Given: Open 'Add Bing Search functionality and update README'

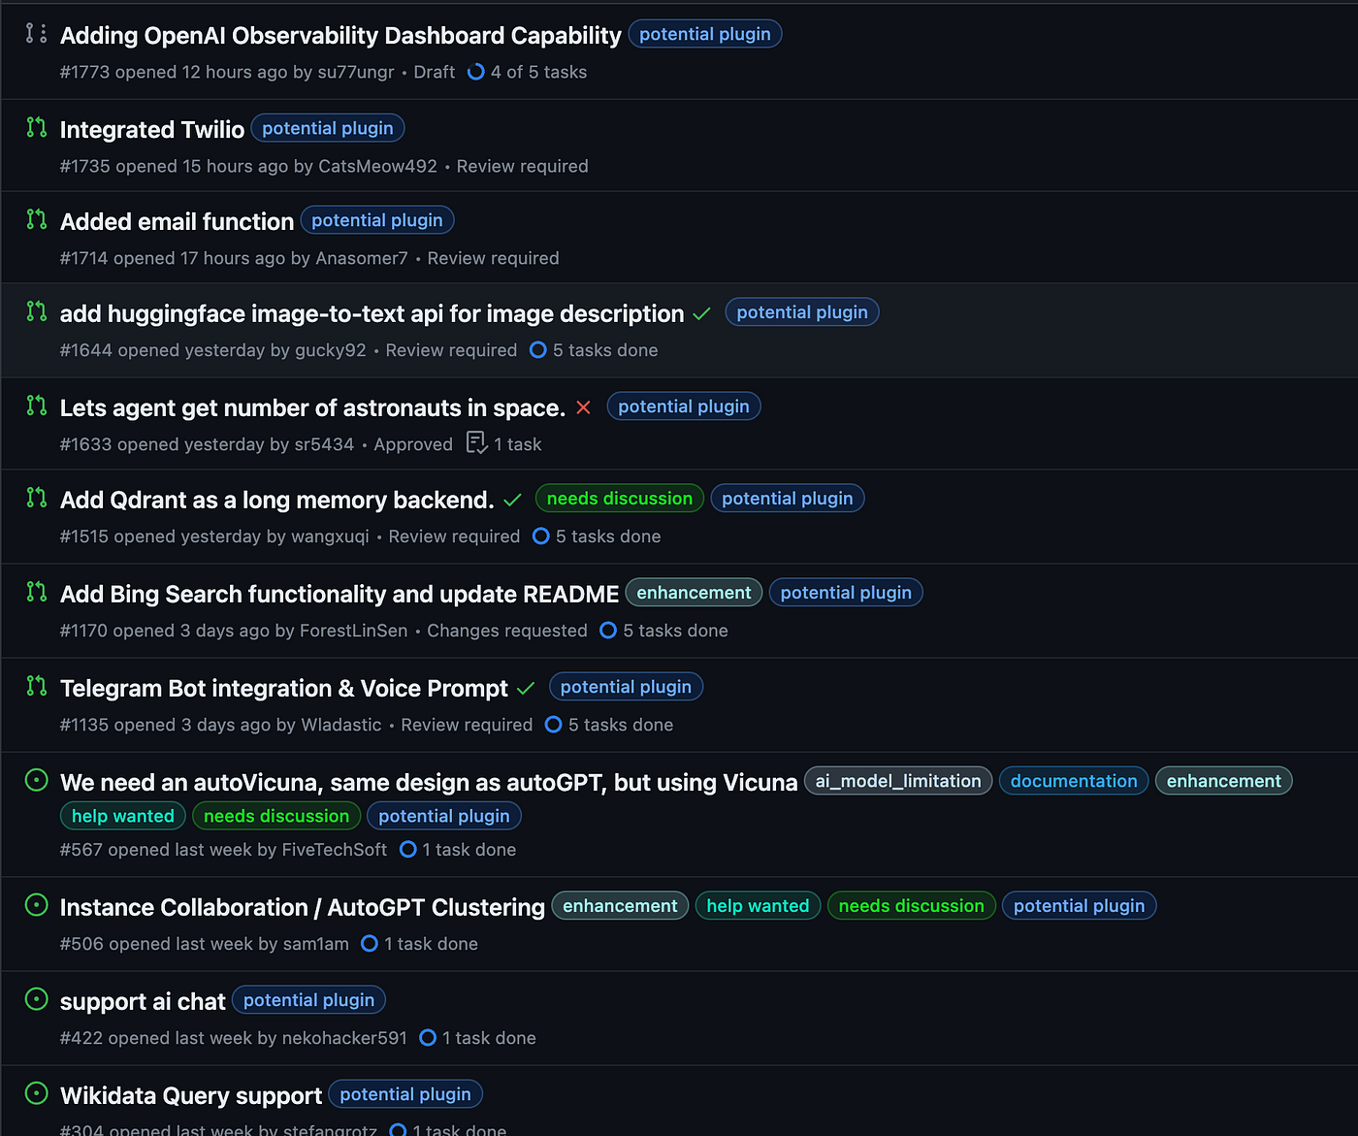Looking at the screenshot, I should point(339,594).
